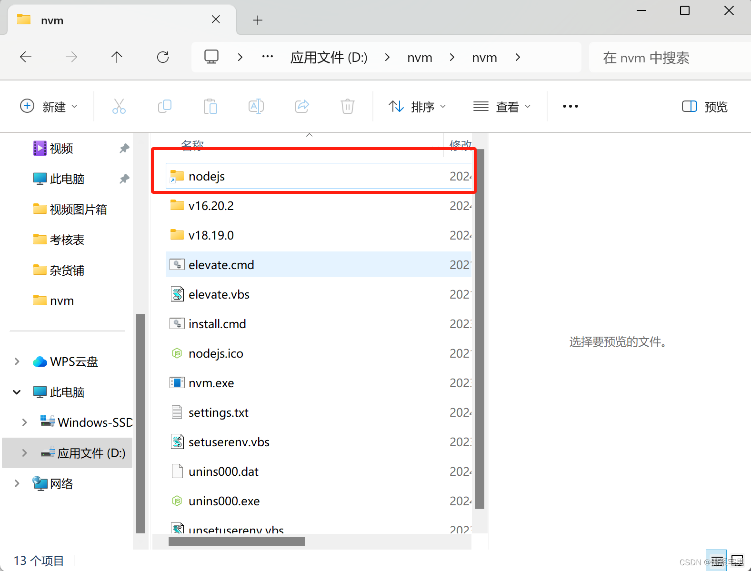Viewport: 751px width, 571px height.
Task: Click the Share toolbar icon
Action: click(x=302, y=106)
